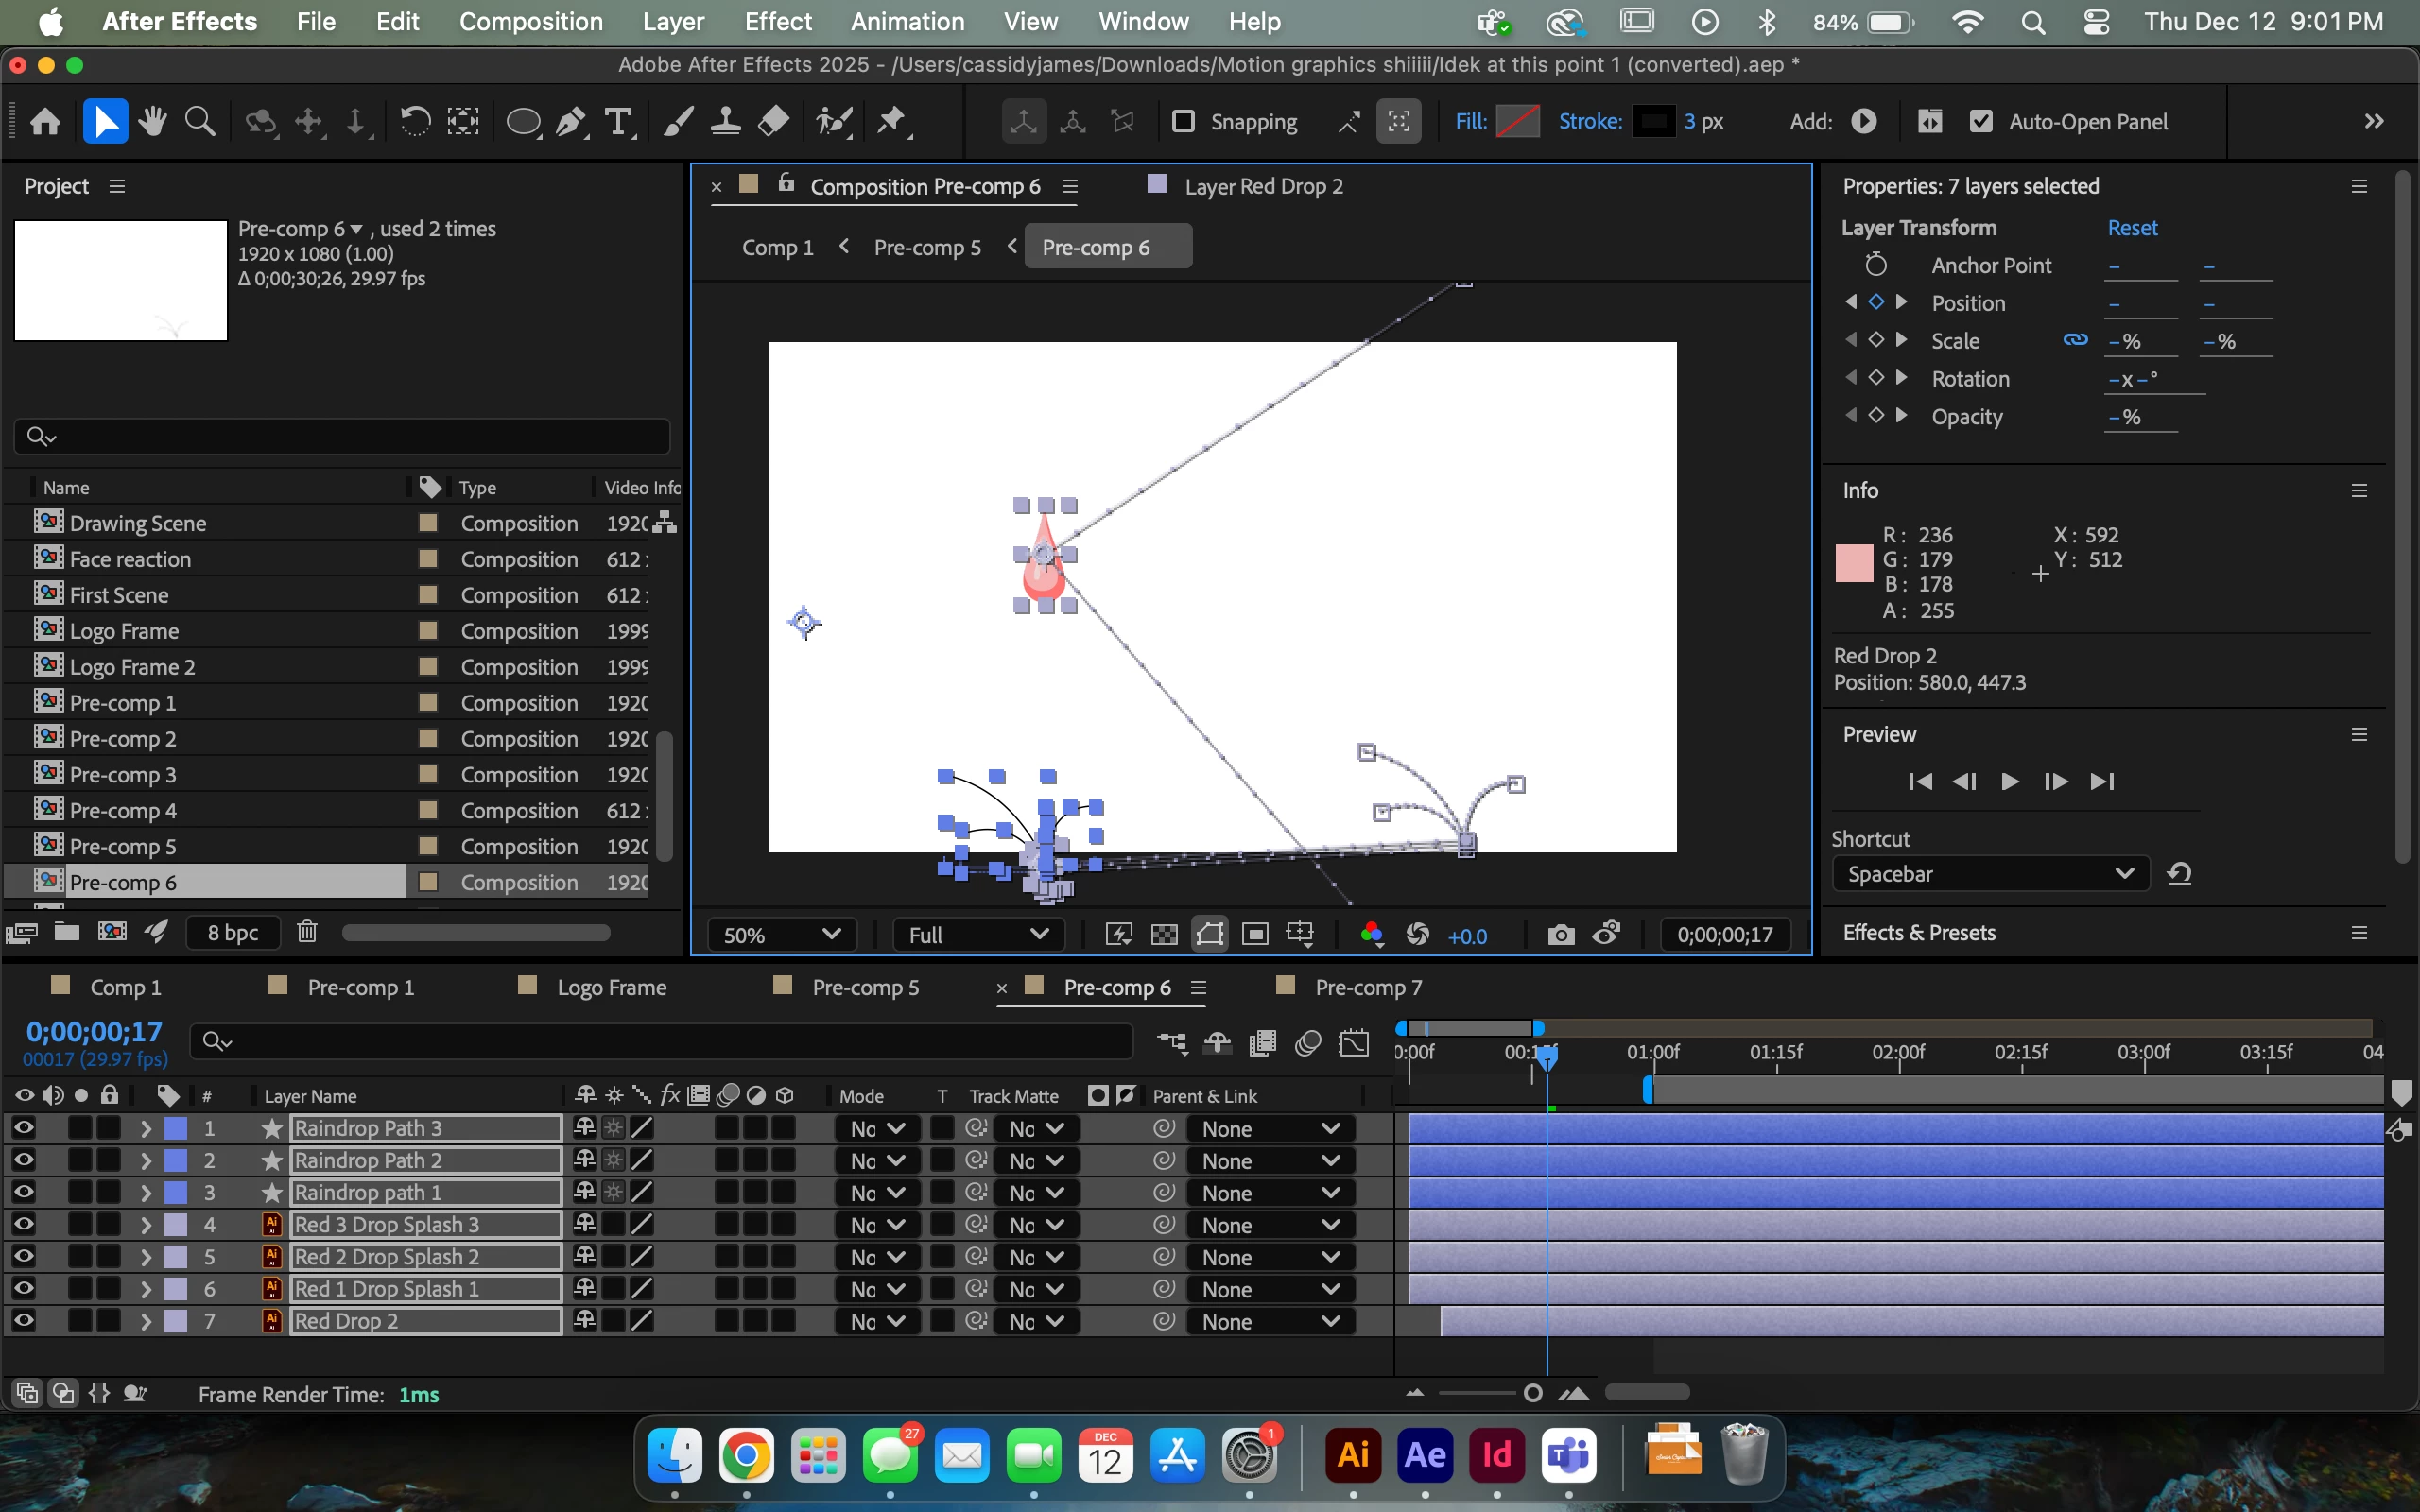The image size is (2420, 1512).
Task: Click the Rotation tool icon
Action: (415, 122)
